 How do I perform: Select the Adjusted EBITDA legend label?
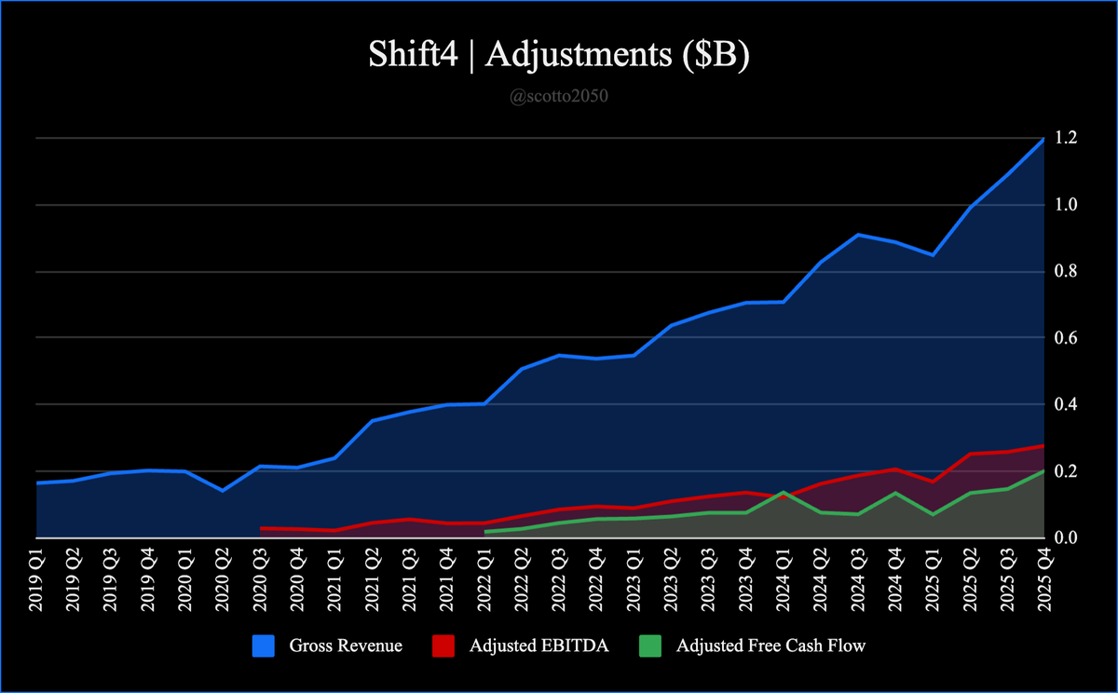(x=541, y=645)
